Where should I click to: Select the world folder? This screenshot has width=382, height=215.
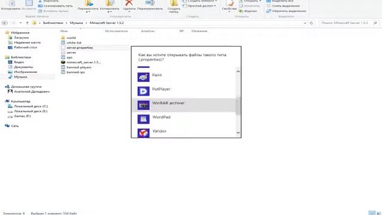69,38
